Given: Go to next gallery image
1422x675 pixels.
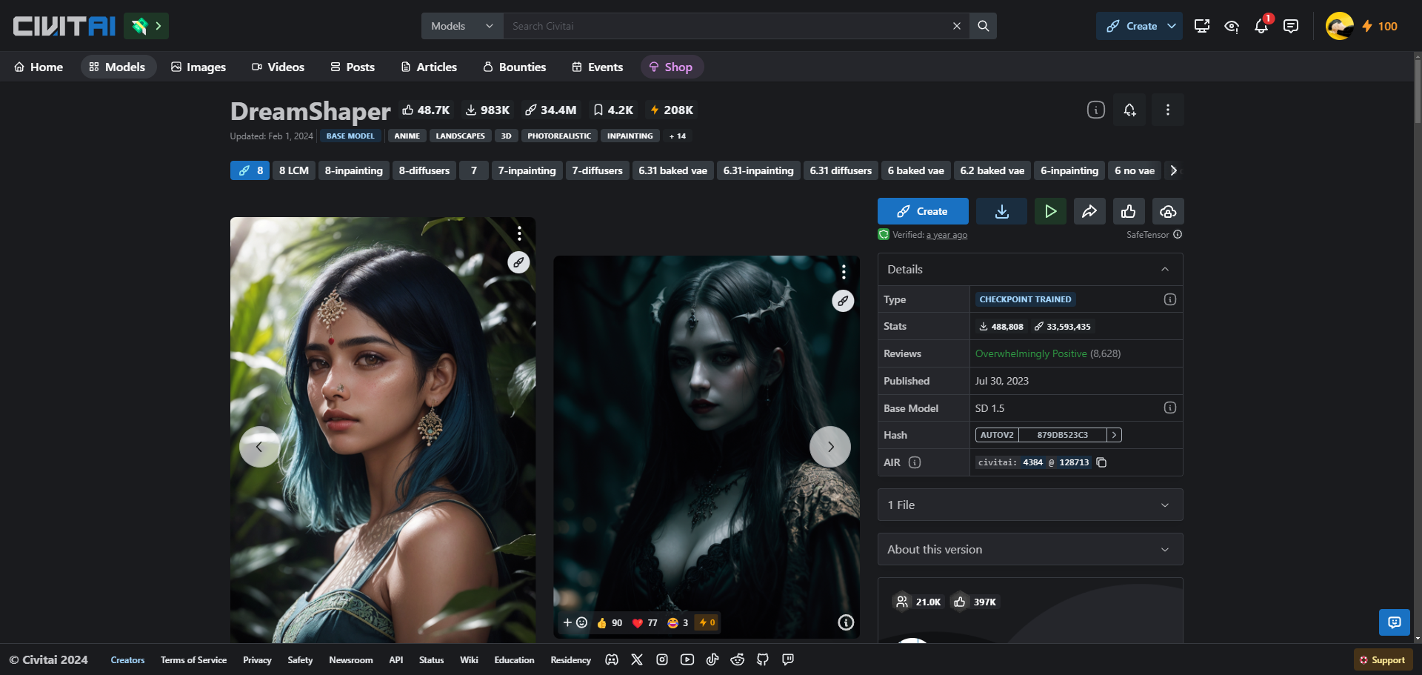Looking at the screenshot, I should click(830, 447).
